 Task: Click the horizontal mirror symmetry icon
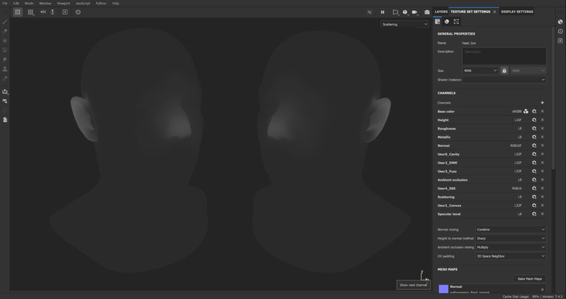(x=43, y=12)
